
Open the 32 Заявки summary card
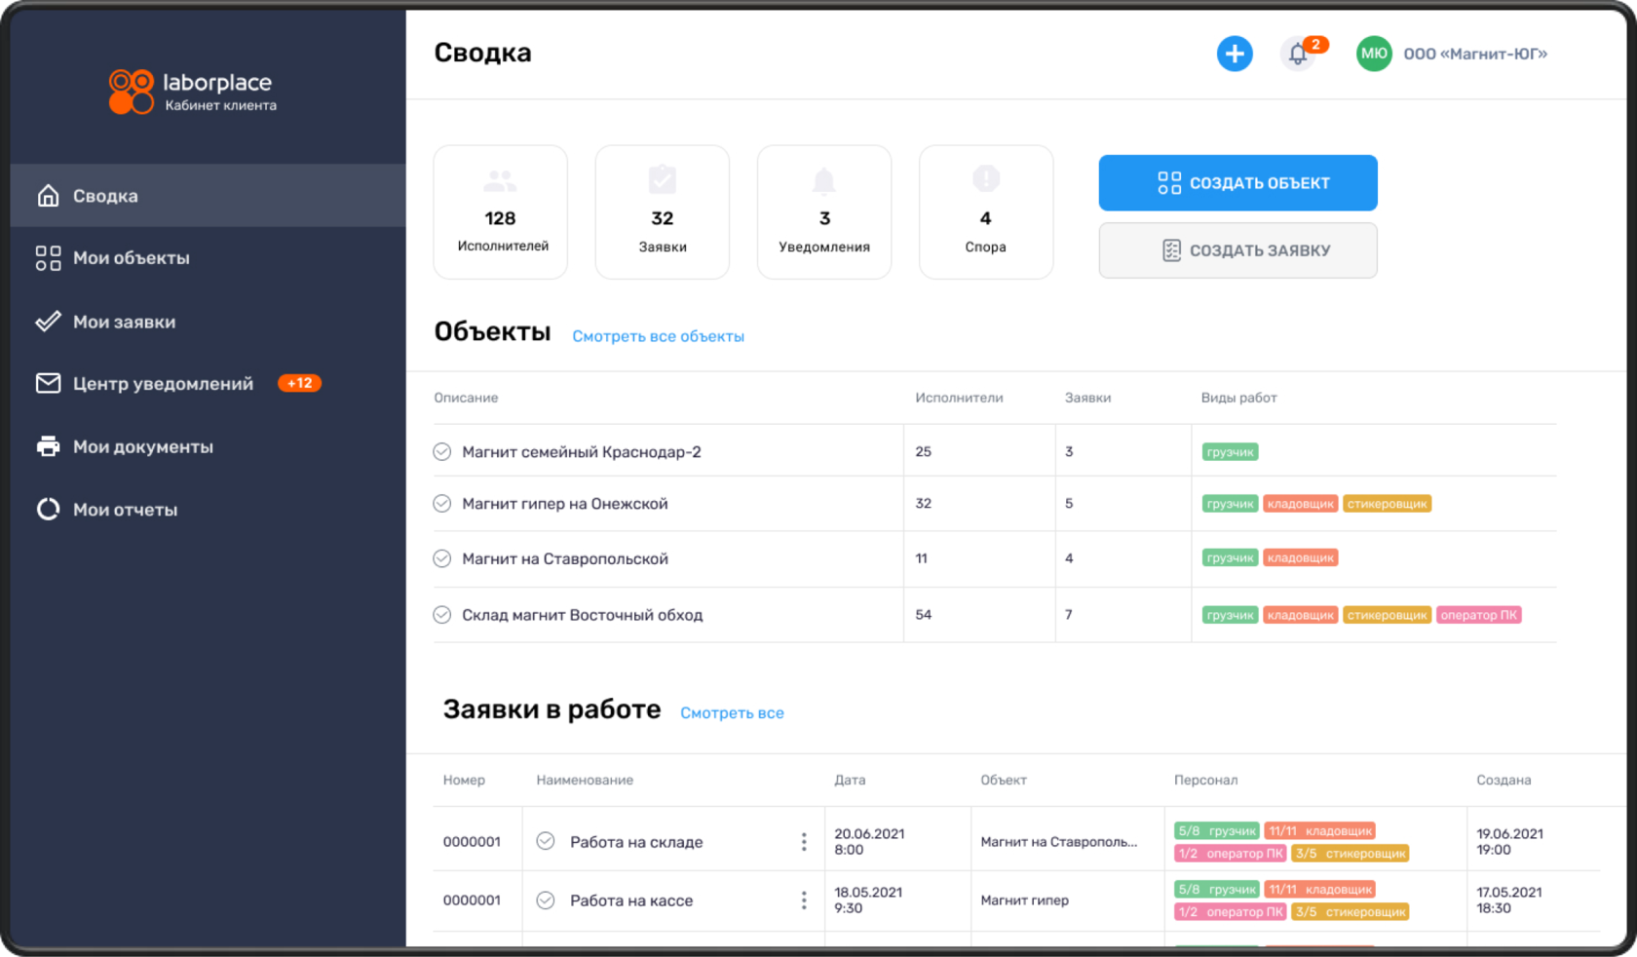coord(663,212)
